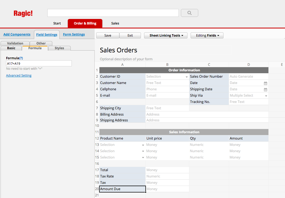Image resolution: width=285 pixels, height=198 pixels.
Task: Go to the Form Settings tab
Action: coord(74,34)
